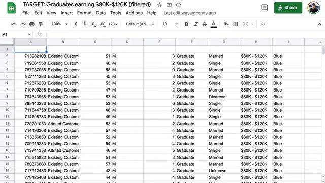The width and height of the screenshot is (325, 183).
Task: Open the Help menu
Action: [152, 13]
